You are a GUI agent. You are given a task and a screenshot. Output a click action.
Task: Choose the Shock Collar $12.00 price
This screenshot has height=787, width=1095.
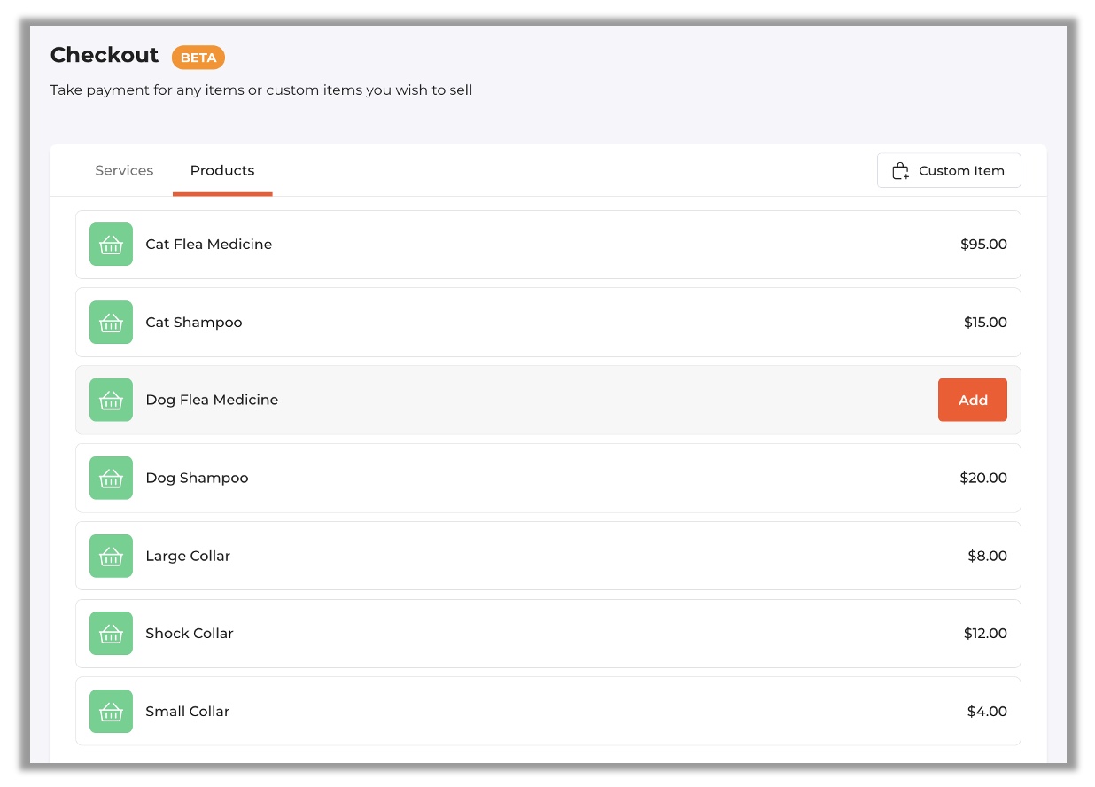tap(985, 634)
